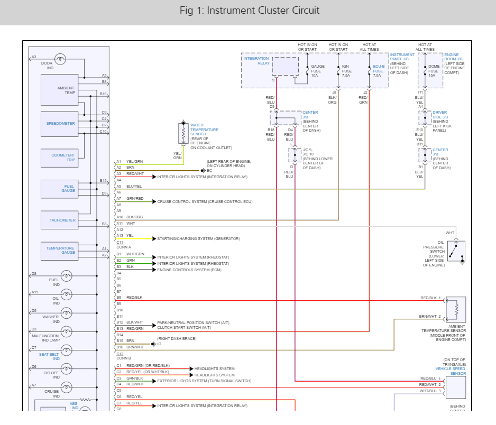Viewport: 496px width, 425px height.
Task: Click the DOOR indicator lamp symbol
Action: tap(61, 59)
